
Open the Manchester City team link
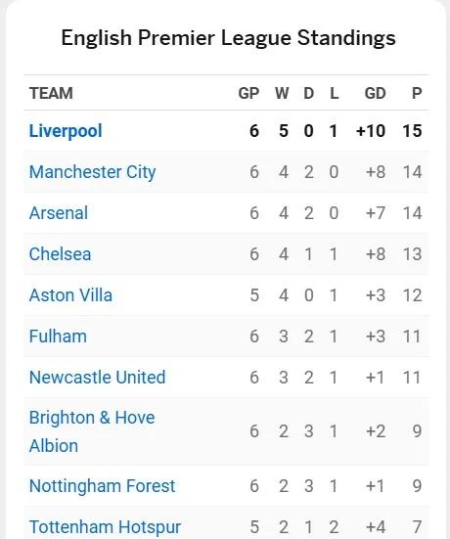pos(93,172)
